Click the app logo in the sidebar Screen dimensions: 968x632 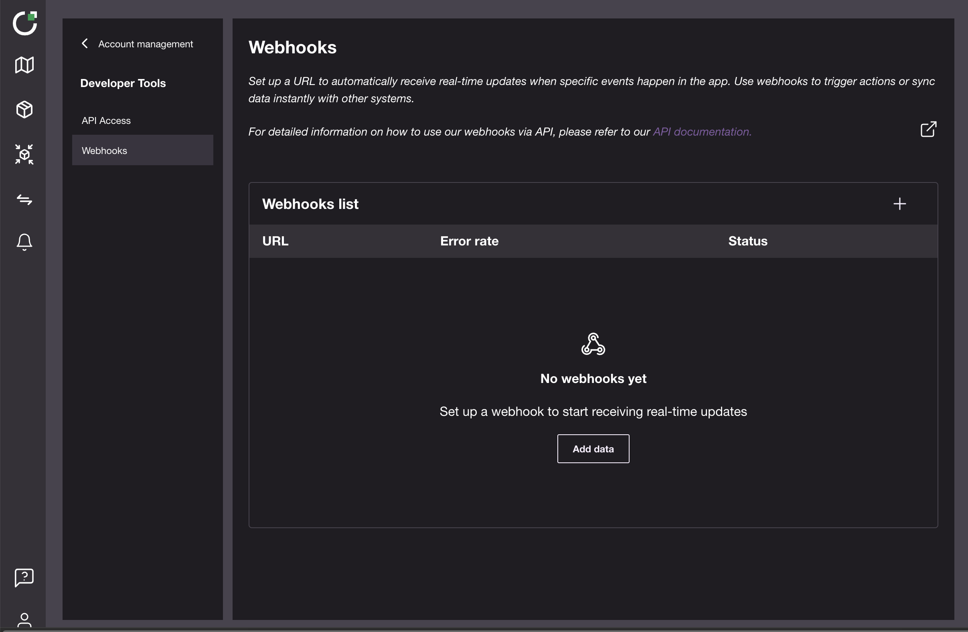25,23
